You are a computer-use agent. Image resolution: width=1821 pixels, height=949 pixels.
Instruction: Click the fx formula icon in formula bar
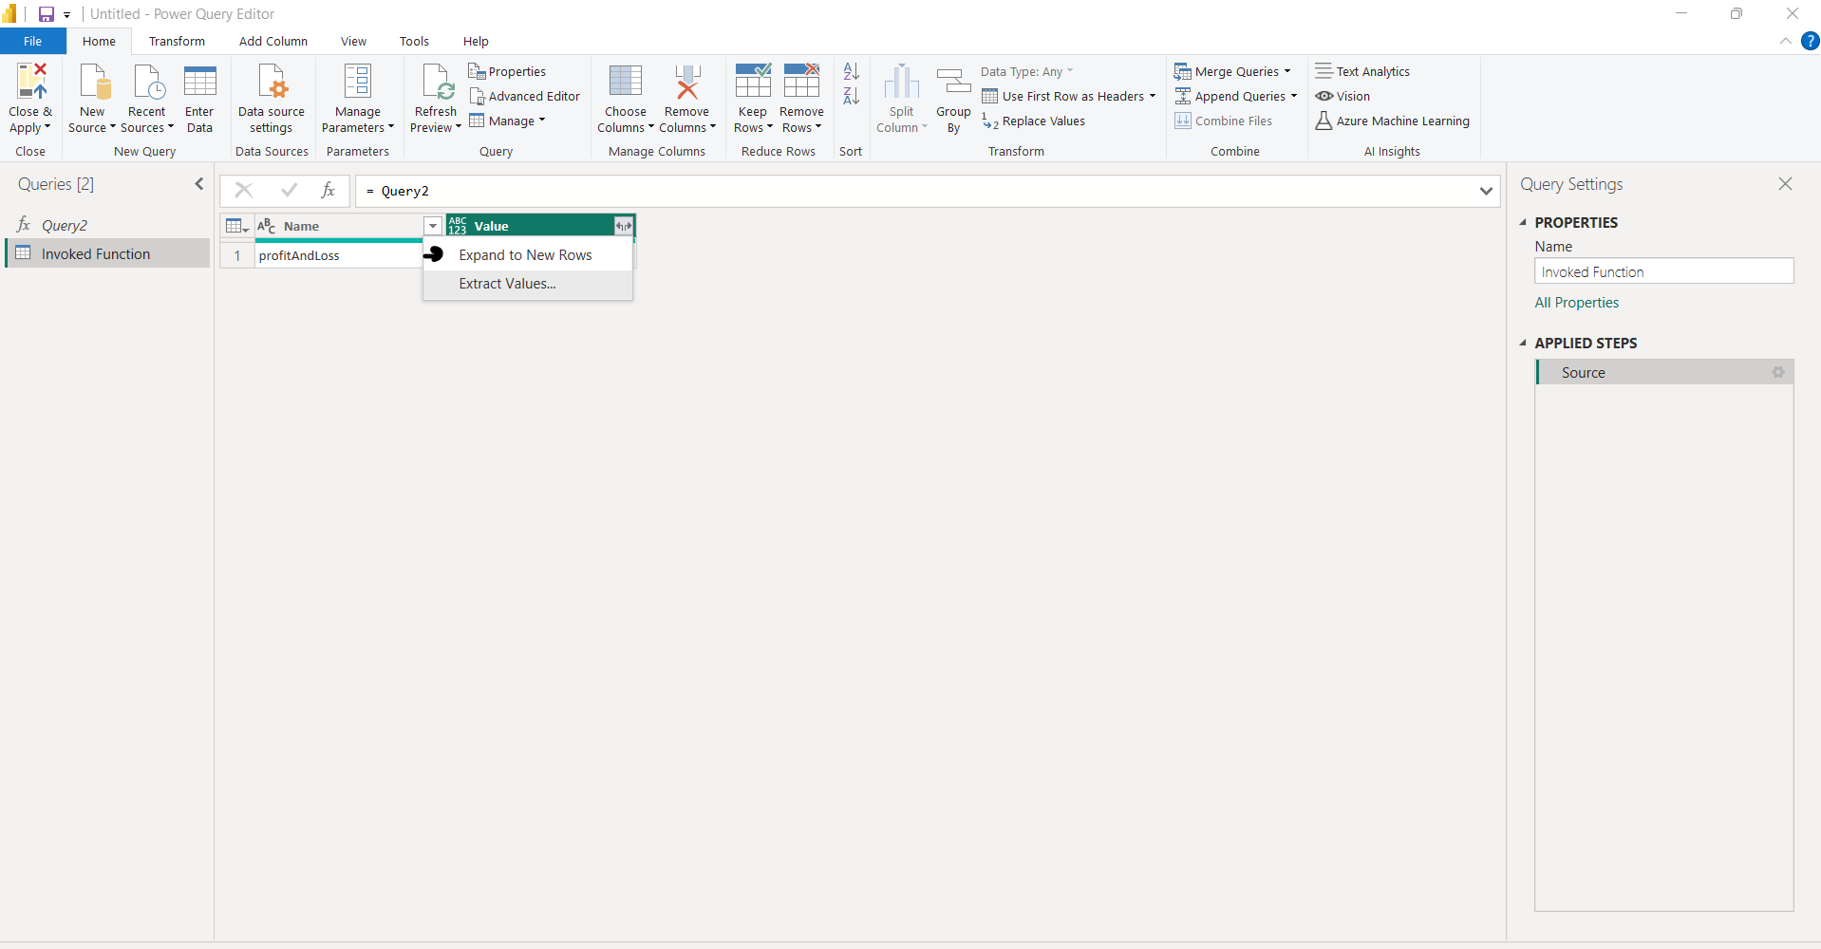[328, 191]
